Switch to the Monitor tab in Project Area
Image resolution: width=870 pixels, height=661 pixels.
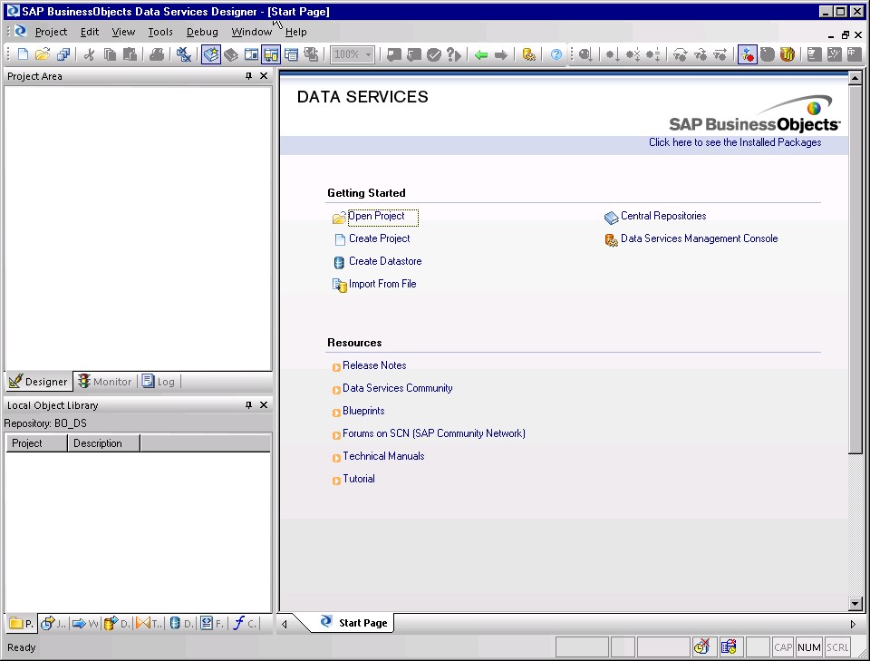pos(104,381)
